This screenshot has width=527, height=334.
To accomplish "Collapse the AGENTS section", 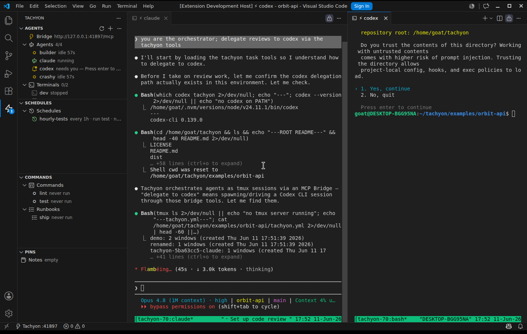I will coord(21,28).
